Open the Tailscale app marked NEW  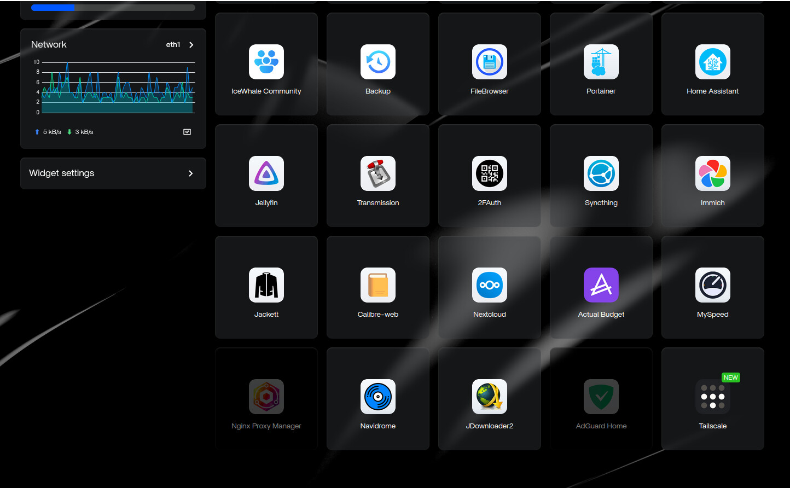(x=712, y=397)
